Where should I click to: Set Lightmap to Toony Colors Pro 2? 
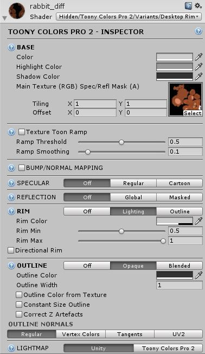(x=168, y=348)
